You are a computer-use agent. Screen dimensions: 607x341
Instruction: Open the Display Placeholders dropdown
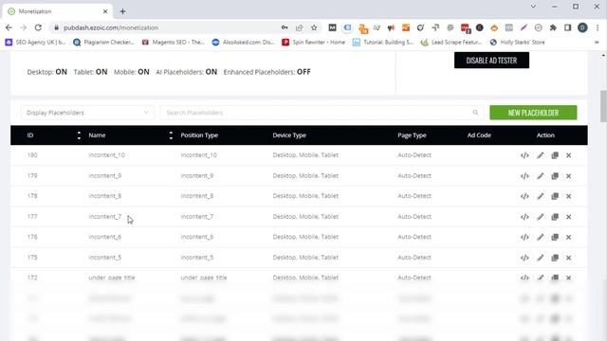pyautogui.click(x=87, y=113)
